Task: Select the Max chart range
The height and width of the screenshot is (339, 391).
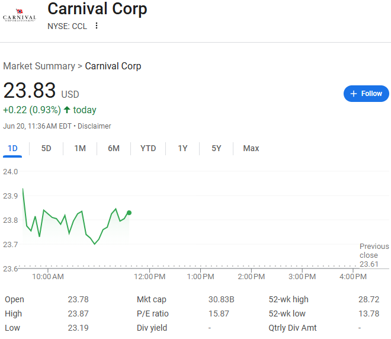Action: pyautogui.click(x=251, y=148)
